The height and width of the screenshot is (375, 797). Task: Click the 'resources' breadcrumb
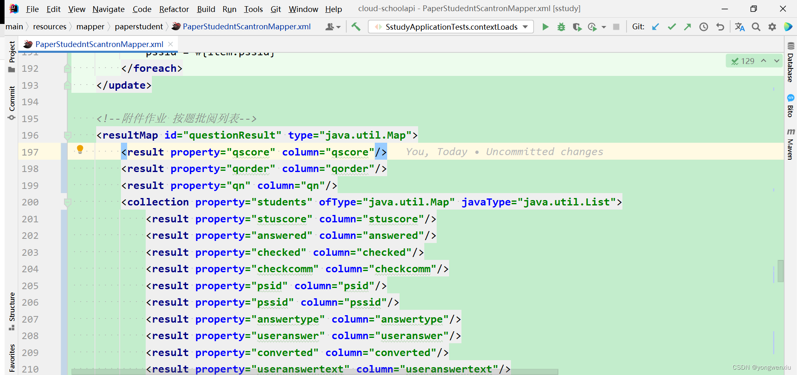coord(50,27)
